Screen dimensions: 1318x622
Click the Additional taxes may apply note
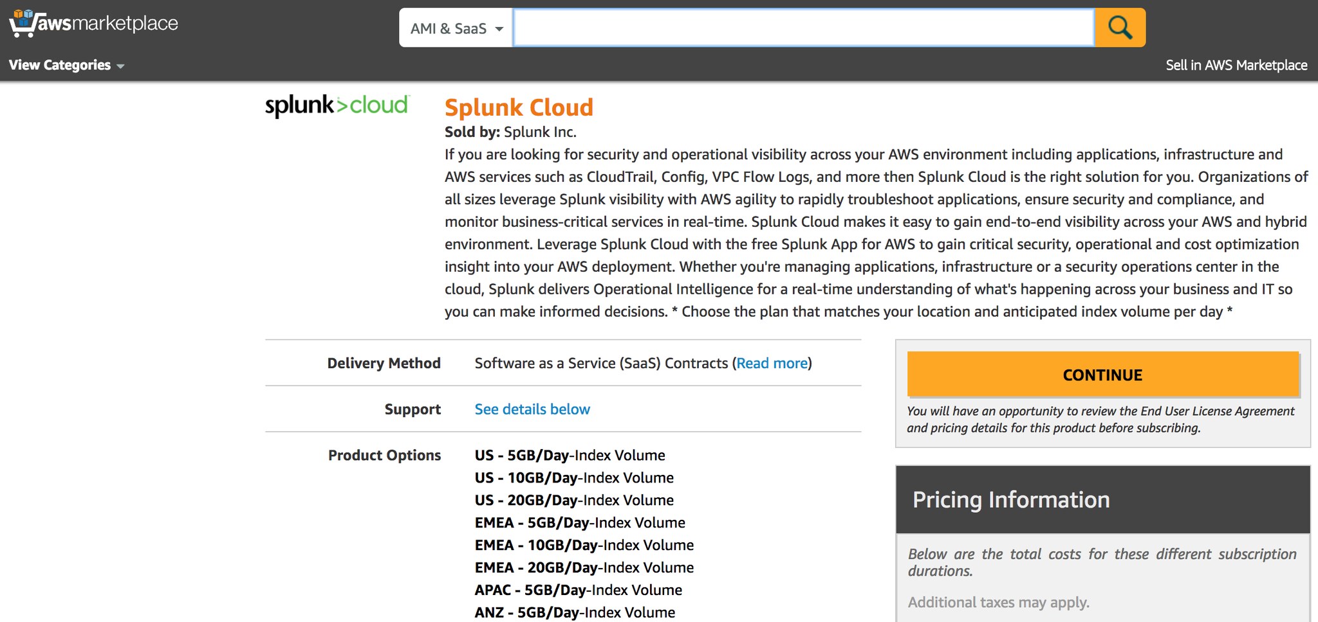(998, 603)
